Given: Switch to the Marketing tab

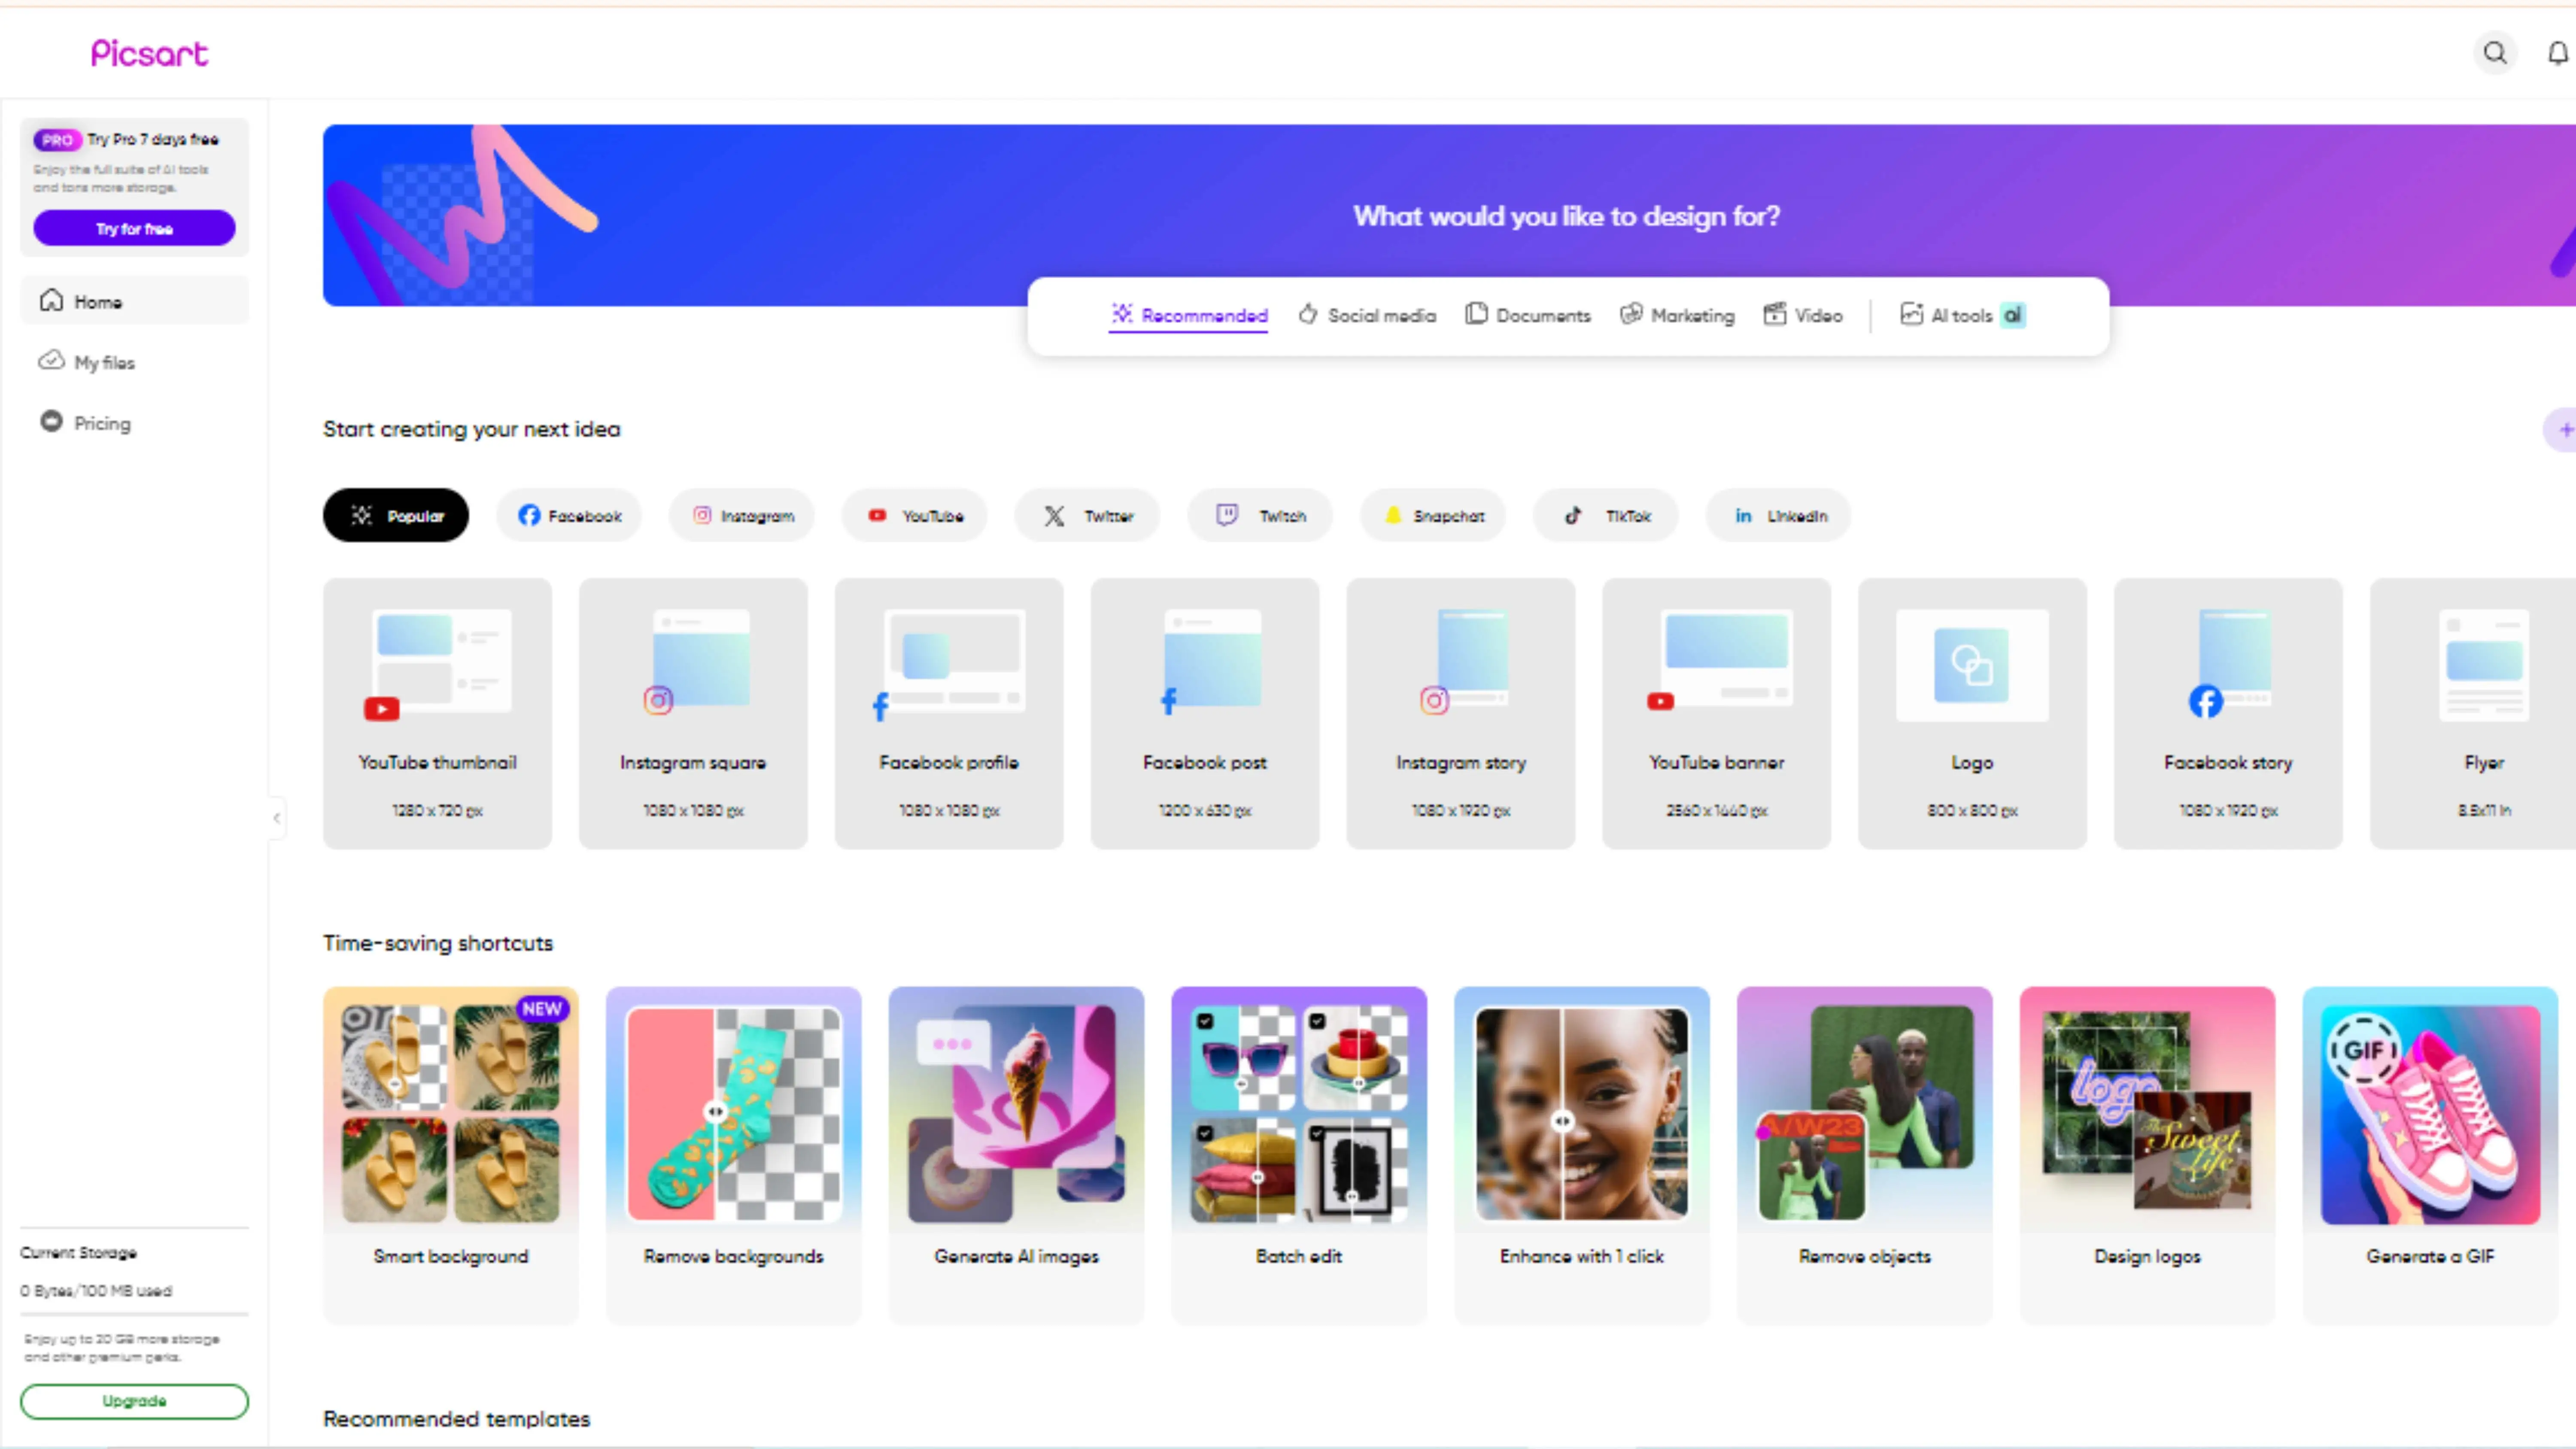Looking at the screenshot, I should point(1677,315).
